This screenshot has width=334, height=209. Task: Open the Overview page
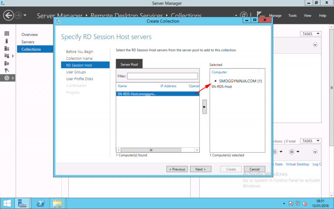[x=30, y=35]
